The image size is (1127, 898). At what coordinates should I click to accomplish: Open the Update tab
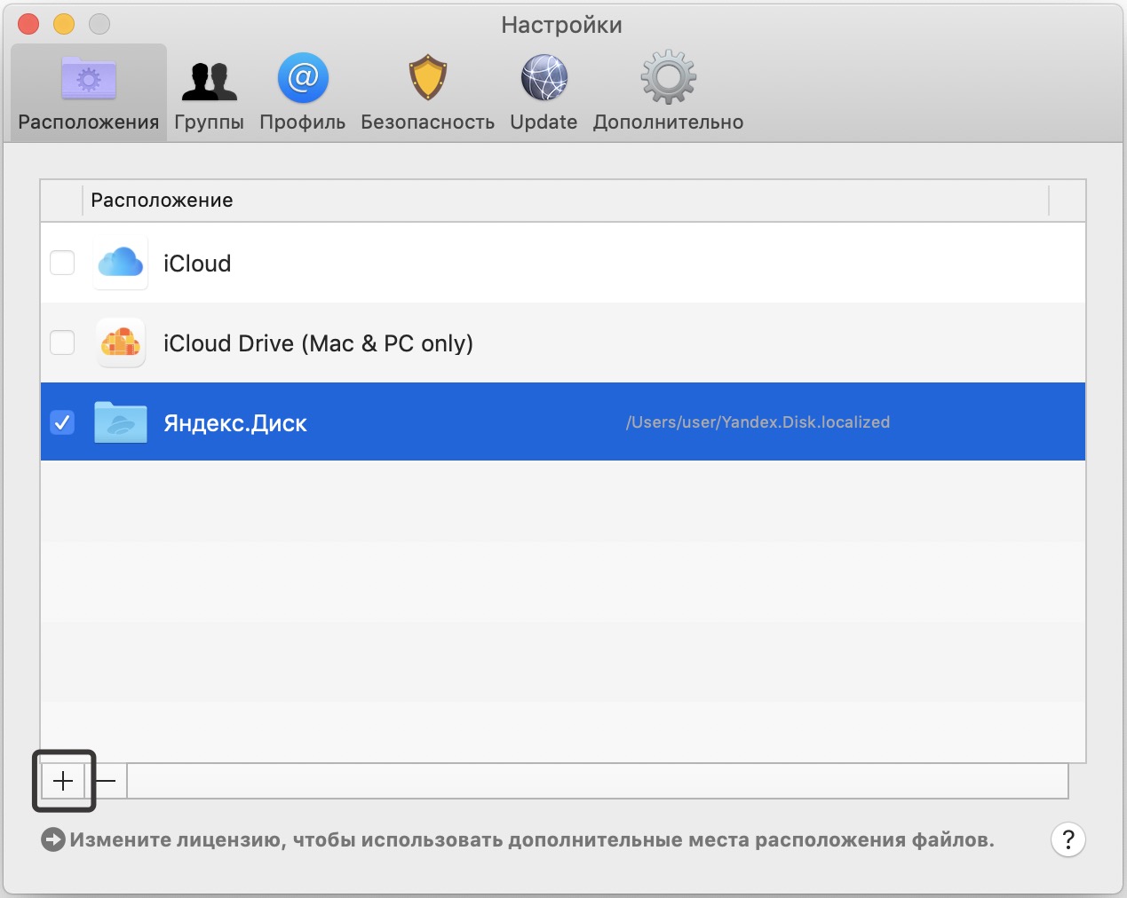[544, 93]
